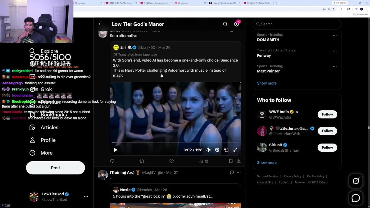Follow Libertarian Got account
Image resolution: width=370 pixels, height=208 pixels.
coord(327,131)
